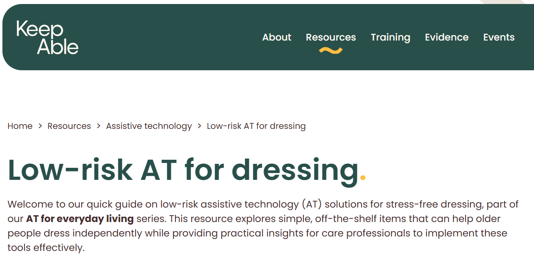The height and width of the screenshot is (275, 534).
Task: Open the Evidence page from navigation
Action: tap(446, 37)
